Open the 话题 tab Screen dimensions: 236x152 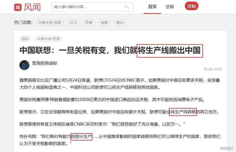click(170, 7)
